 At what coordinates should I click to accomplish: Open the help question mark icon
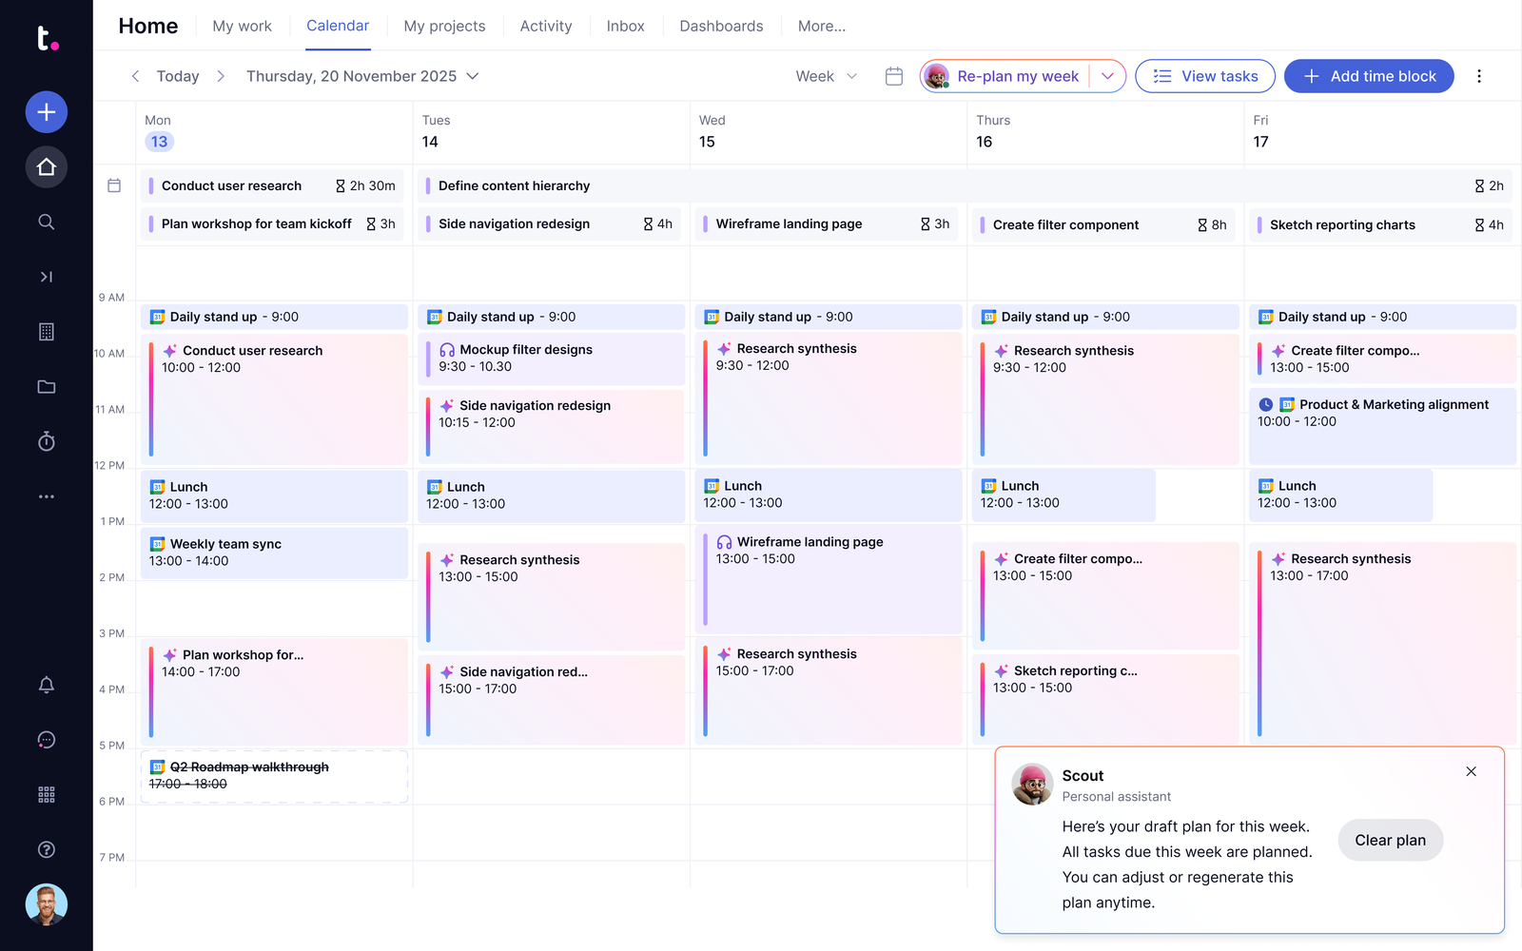tap(47, 849)
